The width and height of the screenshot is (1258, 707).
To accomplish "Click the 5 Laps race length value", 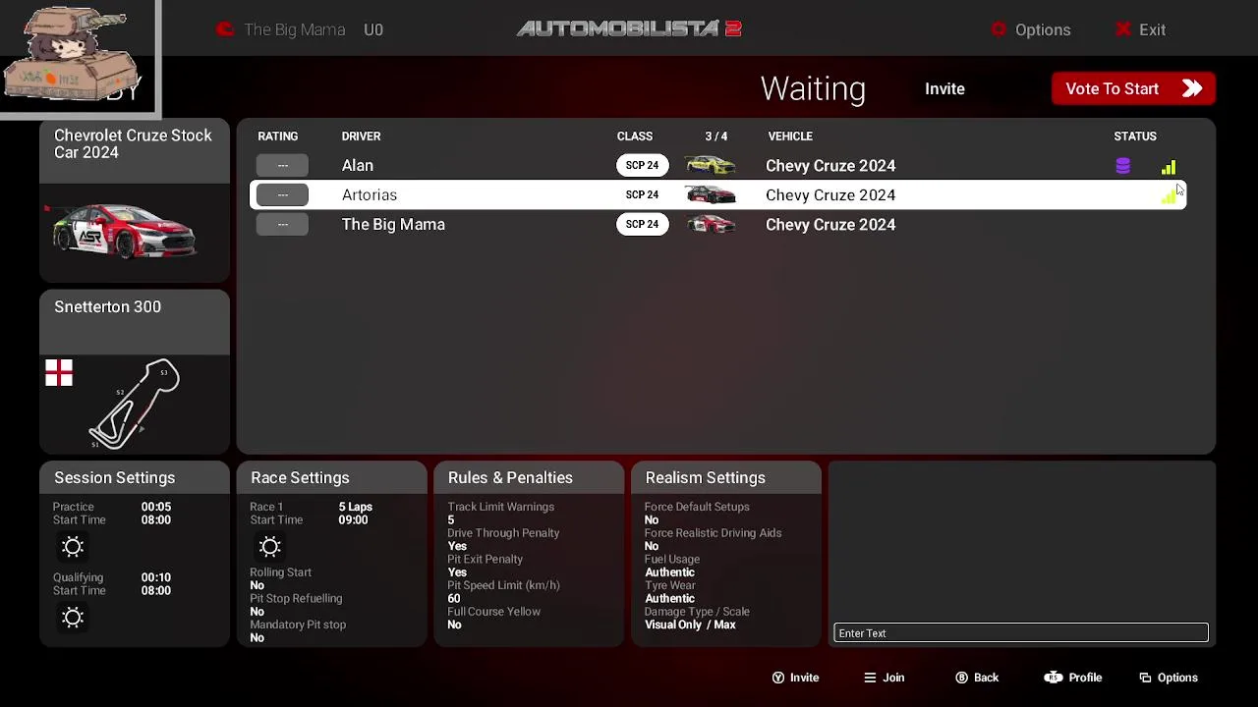I will (356, 507).
